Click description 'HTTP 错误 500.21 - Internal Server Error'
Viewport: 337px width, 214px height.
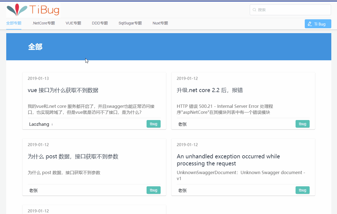(x=225, y=109)
